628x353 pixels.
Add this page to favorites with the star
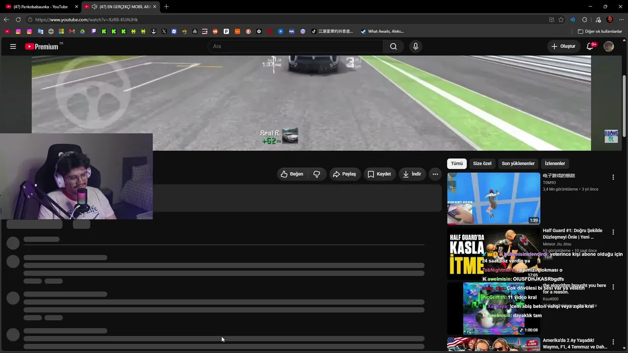[561, 20]
